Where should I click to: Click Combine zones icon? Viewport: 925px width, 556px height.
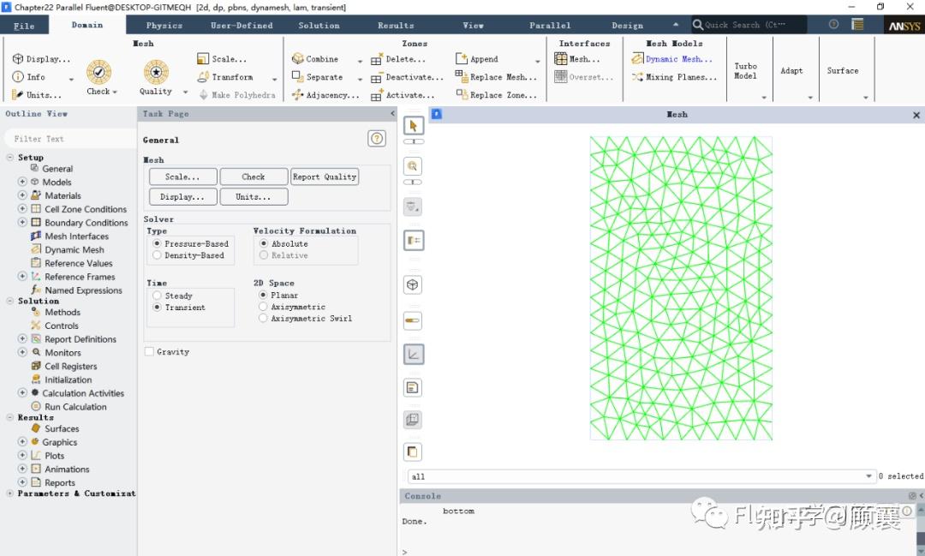tap(298, 59)
